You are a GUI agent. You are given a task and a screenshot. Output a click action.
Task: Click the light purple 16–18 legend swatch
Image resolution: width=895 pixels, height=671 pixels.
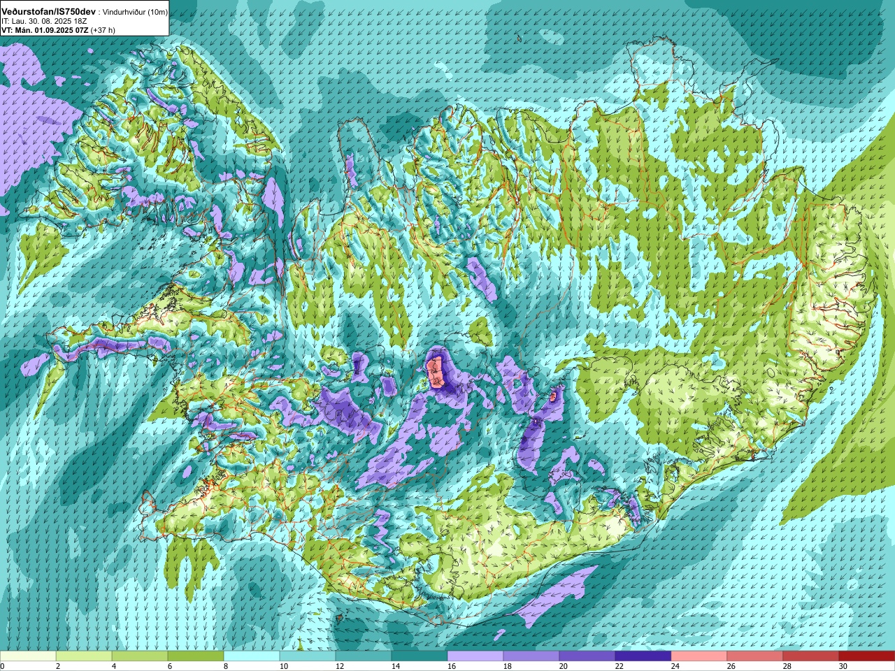[475, 656]
